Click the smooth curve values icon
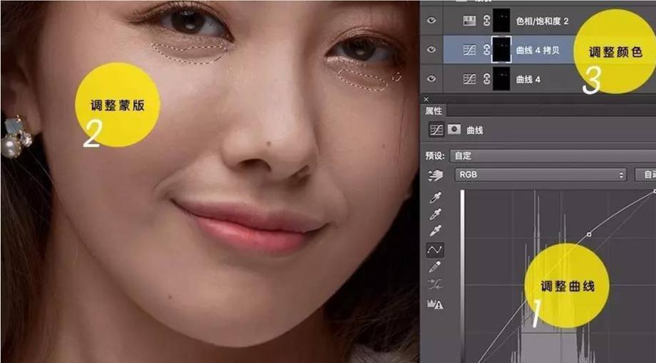Viewport: 656px width, 363px height. 435,285
